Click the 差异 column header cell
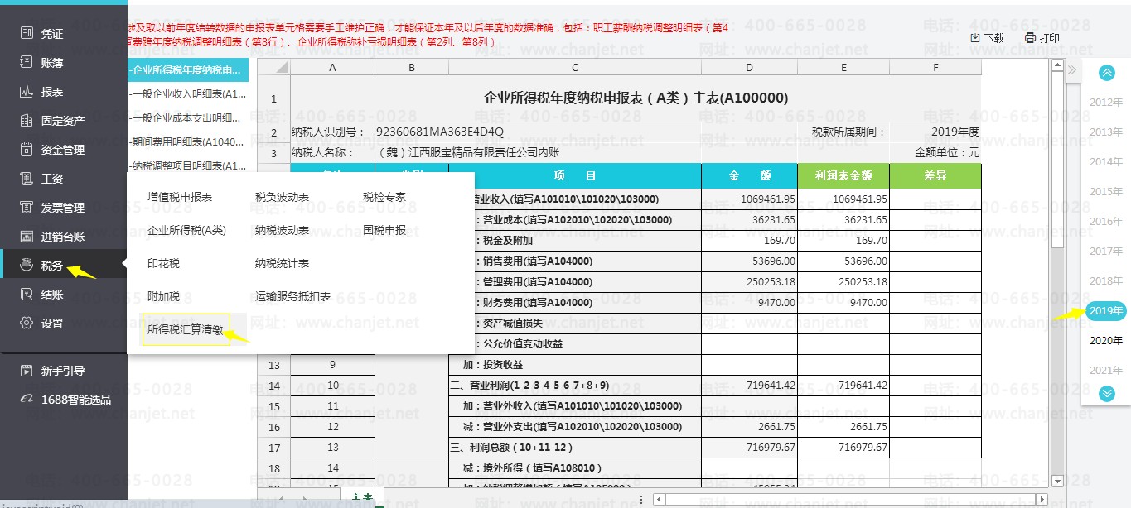Image resolution: width=1131 pixels, height=508 pixels. click(x=935, y=176)
